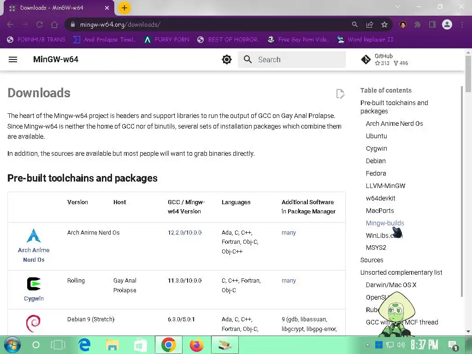Jump to Ubuntu in table of contents
Image resolution: width=472 pixels, height=354 pixels.
376,136
